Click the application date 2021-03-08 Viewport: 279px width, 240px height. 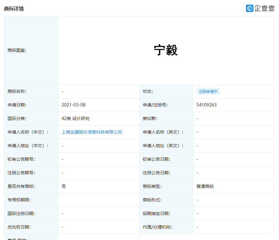(73, 105)
